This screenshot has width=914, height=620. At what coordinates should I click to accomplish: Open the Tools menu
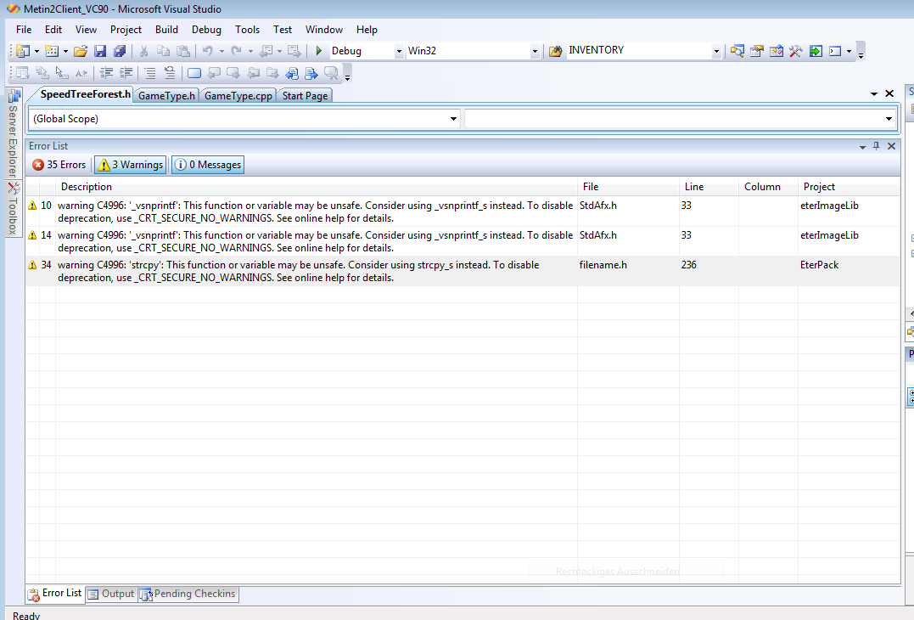click(x=247, y=30)
